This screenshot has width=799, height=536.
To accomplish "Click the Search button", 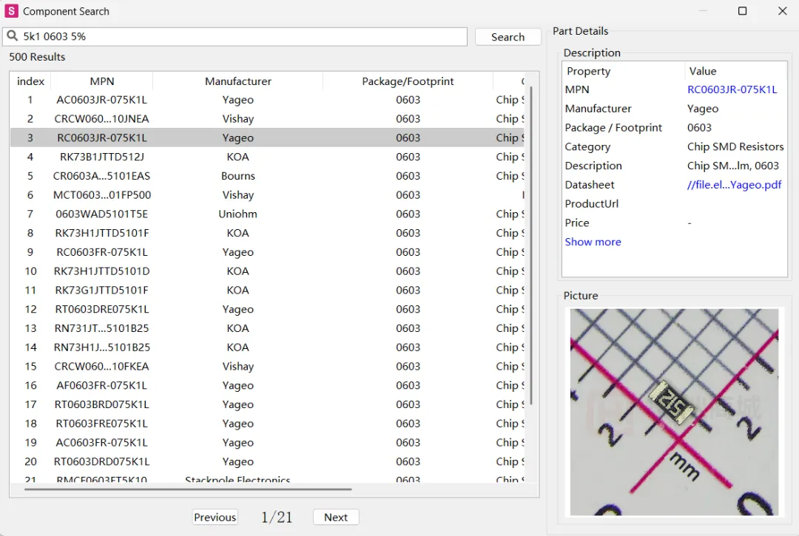I will [508, 37].
